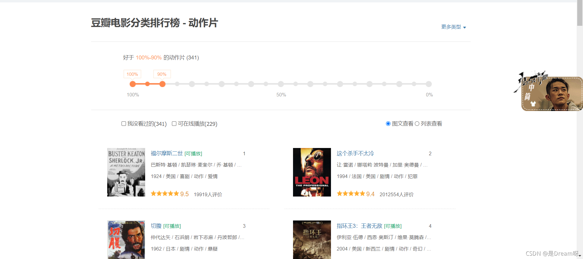Select the 列表查看 radio button

(x=417, y=124)
